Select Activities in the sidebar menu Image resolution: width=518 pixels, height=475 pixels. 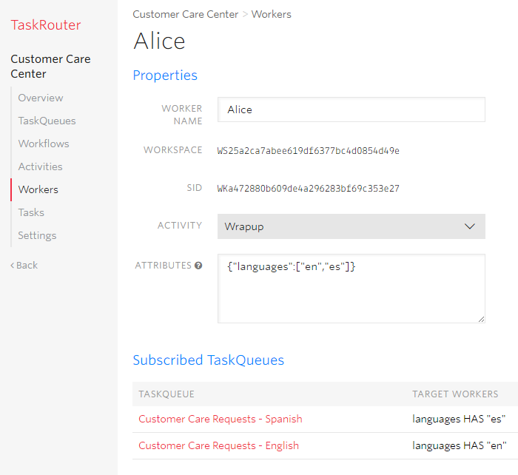click(x=40, y=166)
